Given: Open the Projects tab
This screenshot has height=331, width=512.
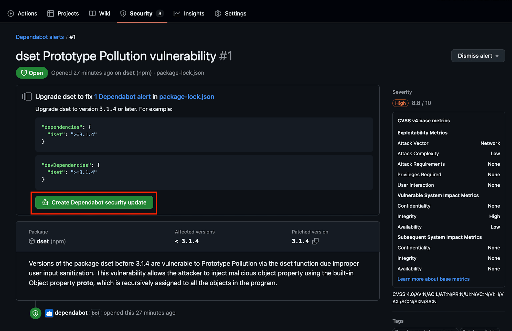Looking at the screenshot, I should (x=63, y=14).
